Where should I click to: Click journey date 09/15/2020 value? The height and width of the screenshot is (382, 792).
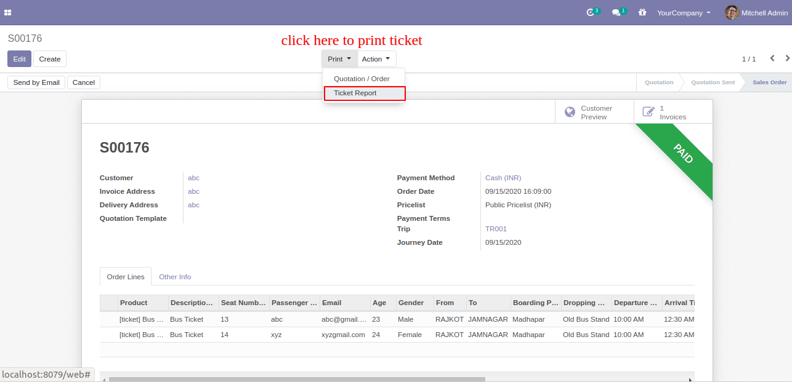point(503,242)
